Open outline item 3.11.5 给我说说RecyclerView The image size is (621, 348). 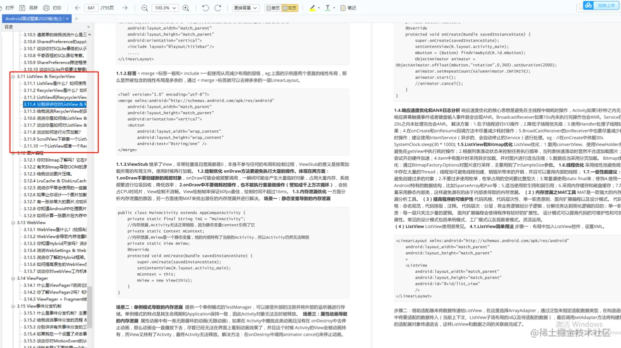coord(55,111)
